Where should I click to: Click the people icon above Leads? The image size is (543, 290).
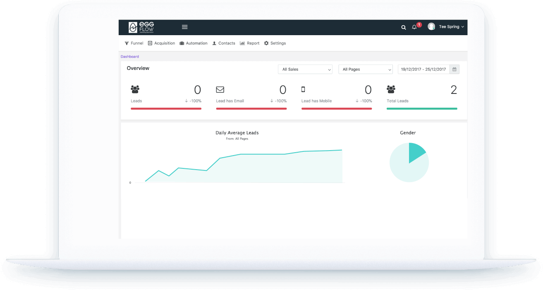(134, 89)
